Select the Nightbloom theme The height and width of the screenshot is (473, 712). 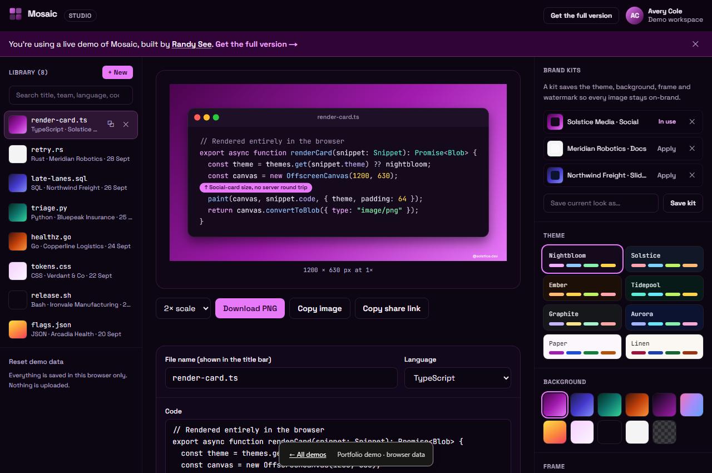tap(582, 259)
